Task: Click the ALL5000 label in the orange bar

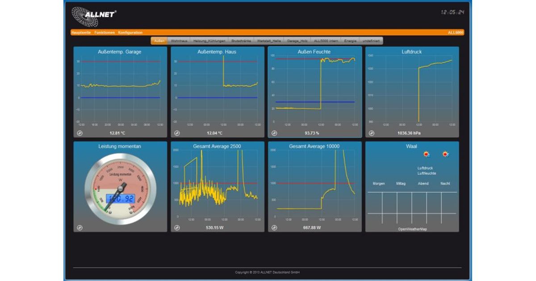Action: click(456, 33)
